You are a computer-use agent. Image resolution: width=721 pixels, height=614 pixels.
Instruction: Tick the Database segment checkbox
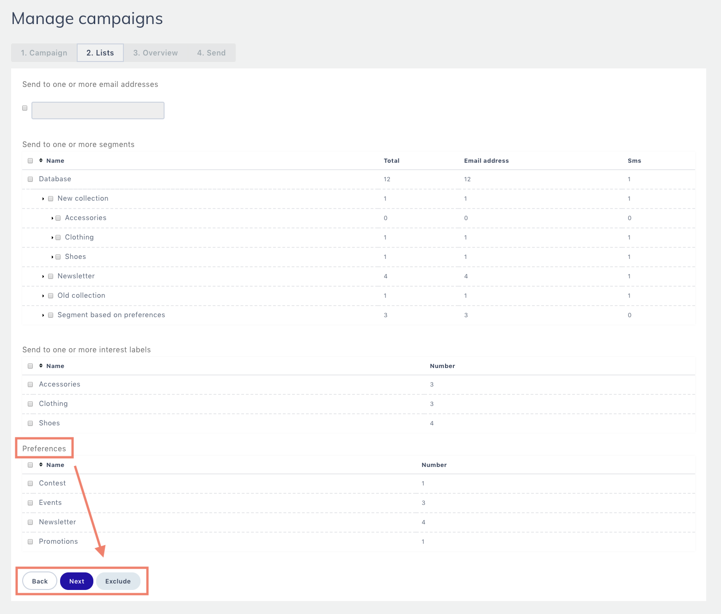point(31,179)
